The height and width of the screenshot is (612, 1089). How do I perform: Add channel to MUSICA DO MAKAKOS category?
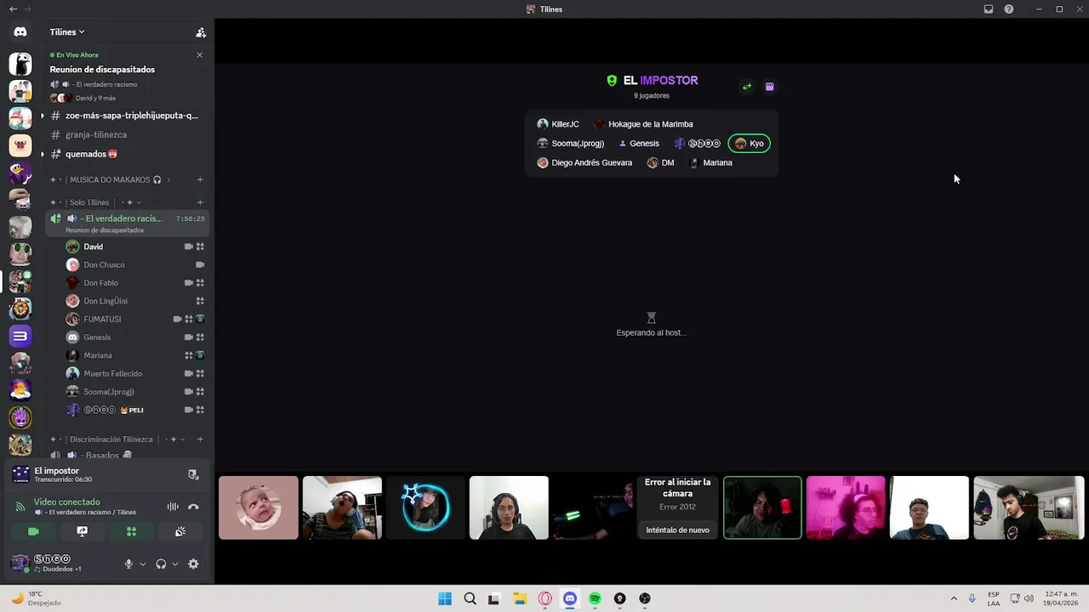tap(200, 179)
